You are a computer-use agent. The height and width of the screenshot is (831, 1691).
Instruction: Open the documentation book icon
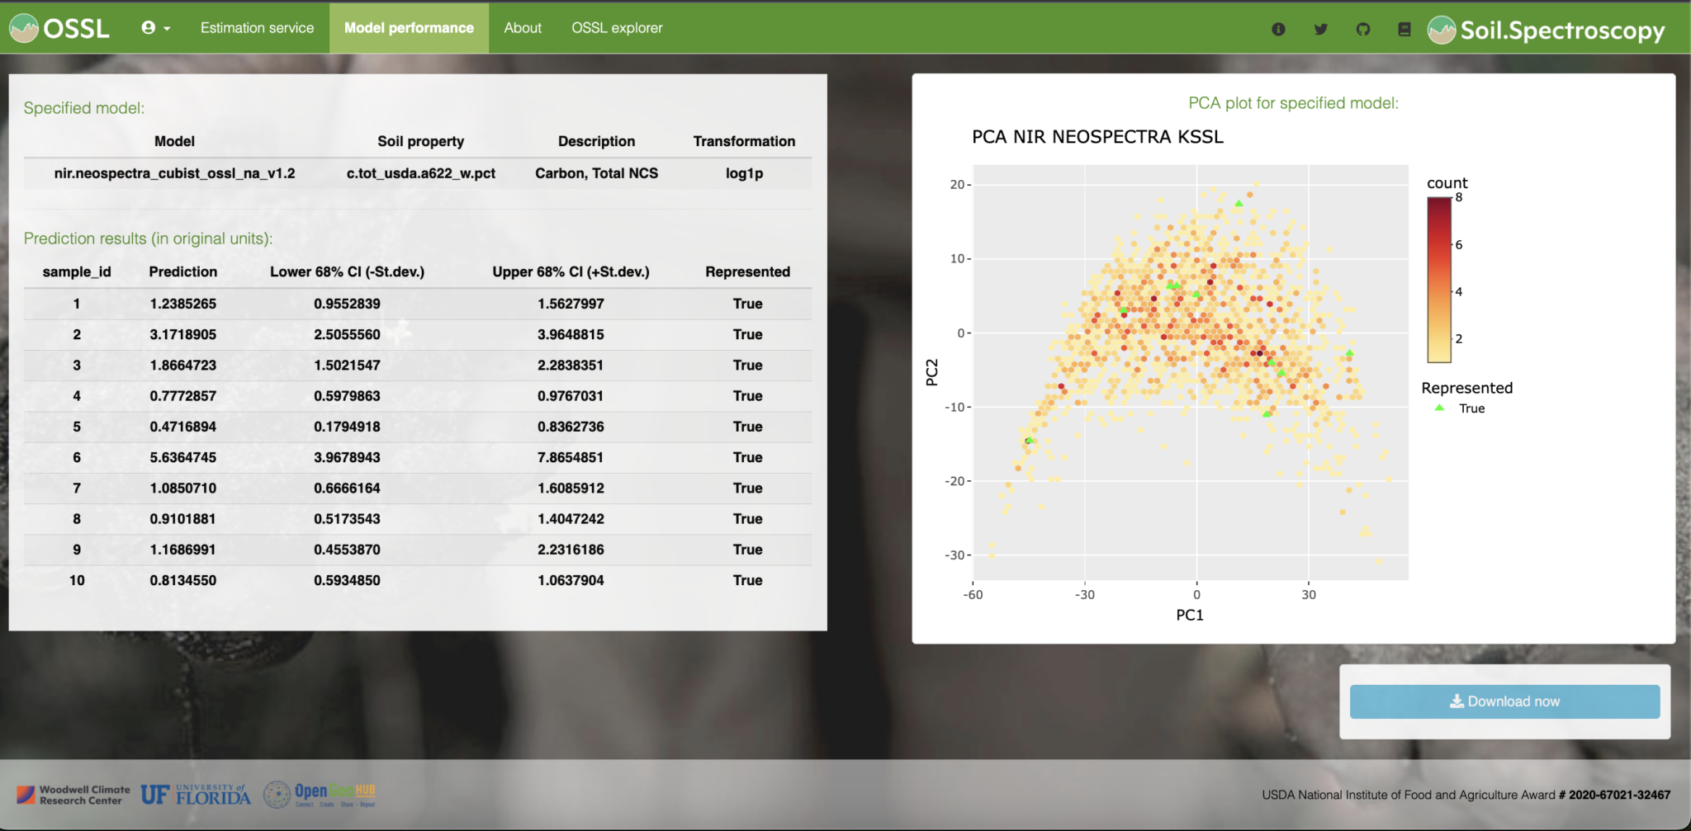(x=1404, y=28)
